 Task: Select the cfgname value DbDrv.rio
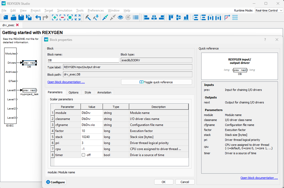[x=92, y=125]
